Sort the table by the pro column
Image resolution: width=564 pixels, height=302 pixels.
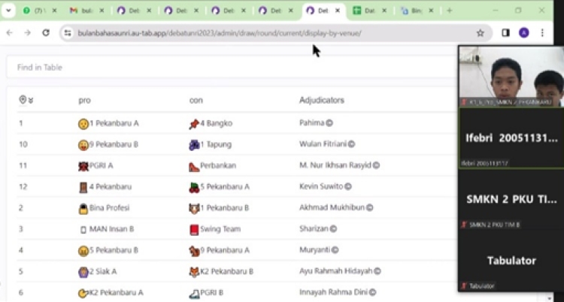[84, 100]
